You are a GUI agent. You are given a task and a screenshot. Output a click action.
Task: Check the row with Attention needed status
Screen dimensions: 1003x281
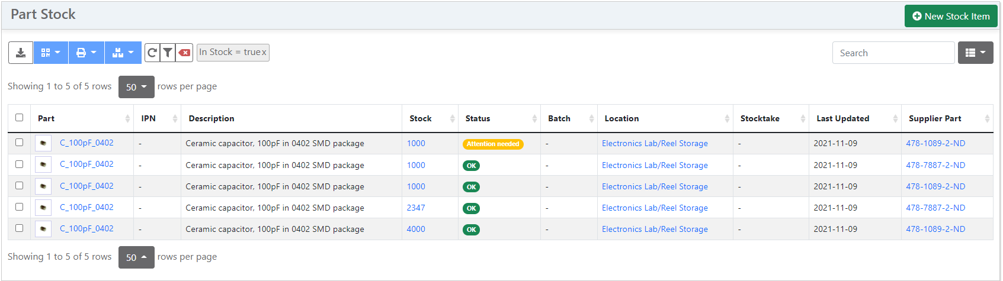(20, 143)
